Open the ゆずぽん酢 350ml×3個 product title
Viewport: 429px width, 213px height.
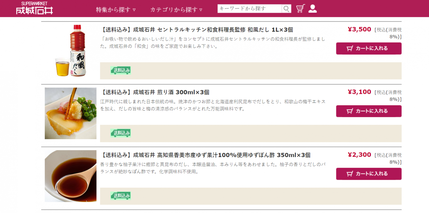205,155
